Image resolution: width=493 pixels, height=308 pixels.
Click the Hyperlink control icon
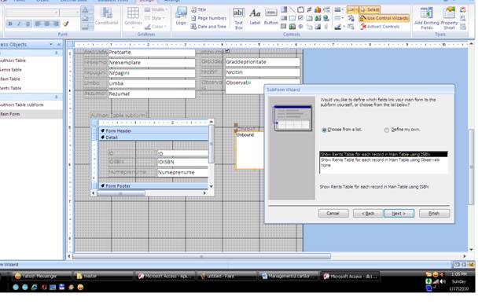[x=326, y=18]
